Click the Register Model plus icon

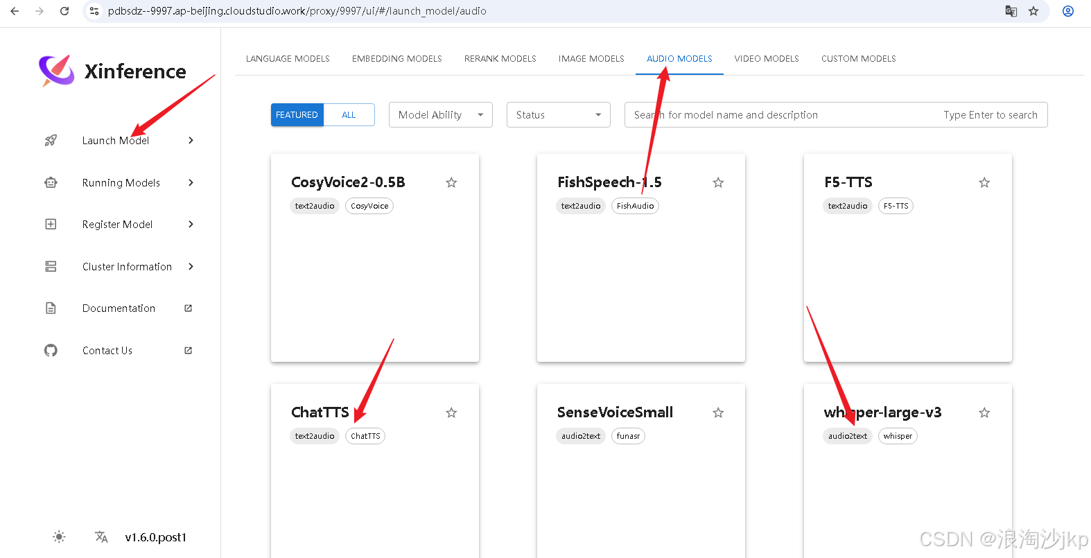point(51,224)
